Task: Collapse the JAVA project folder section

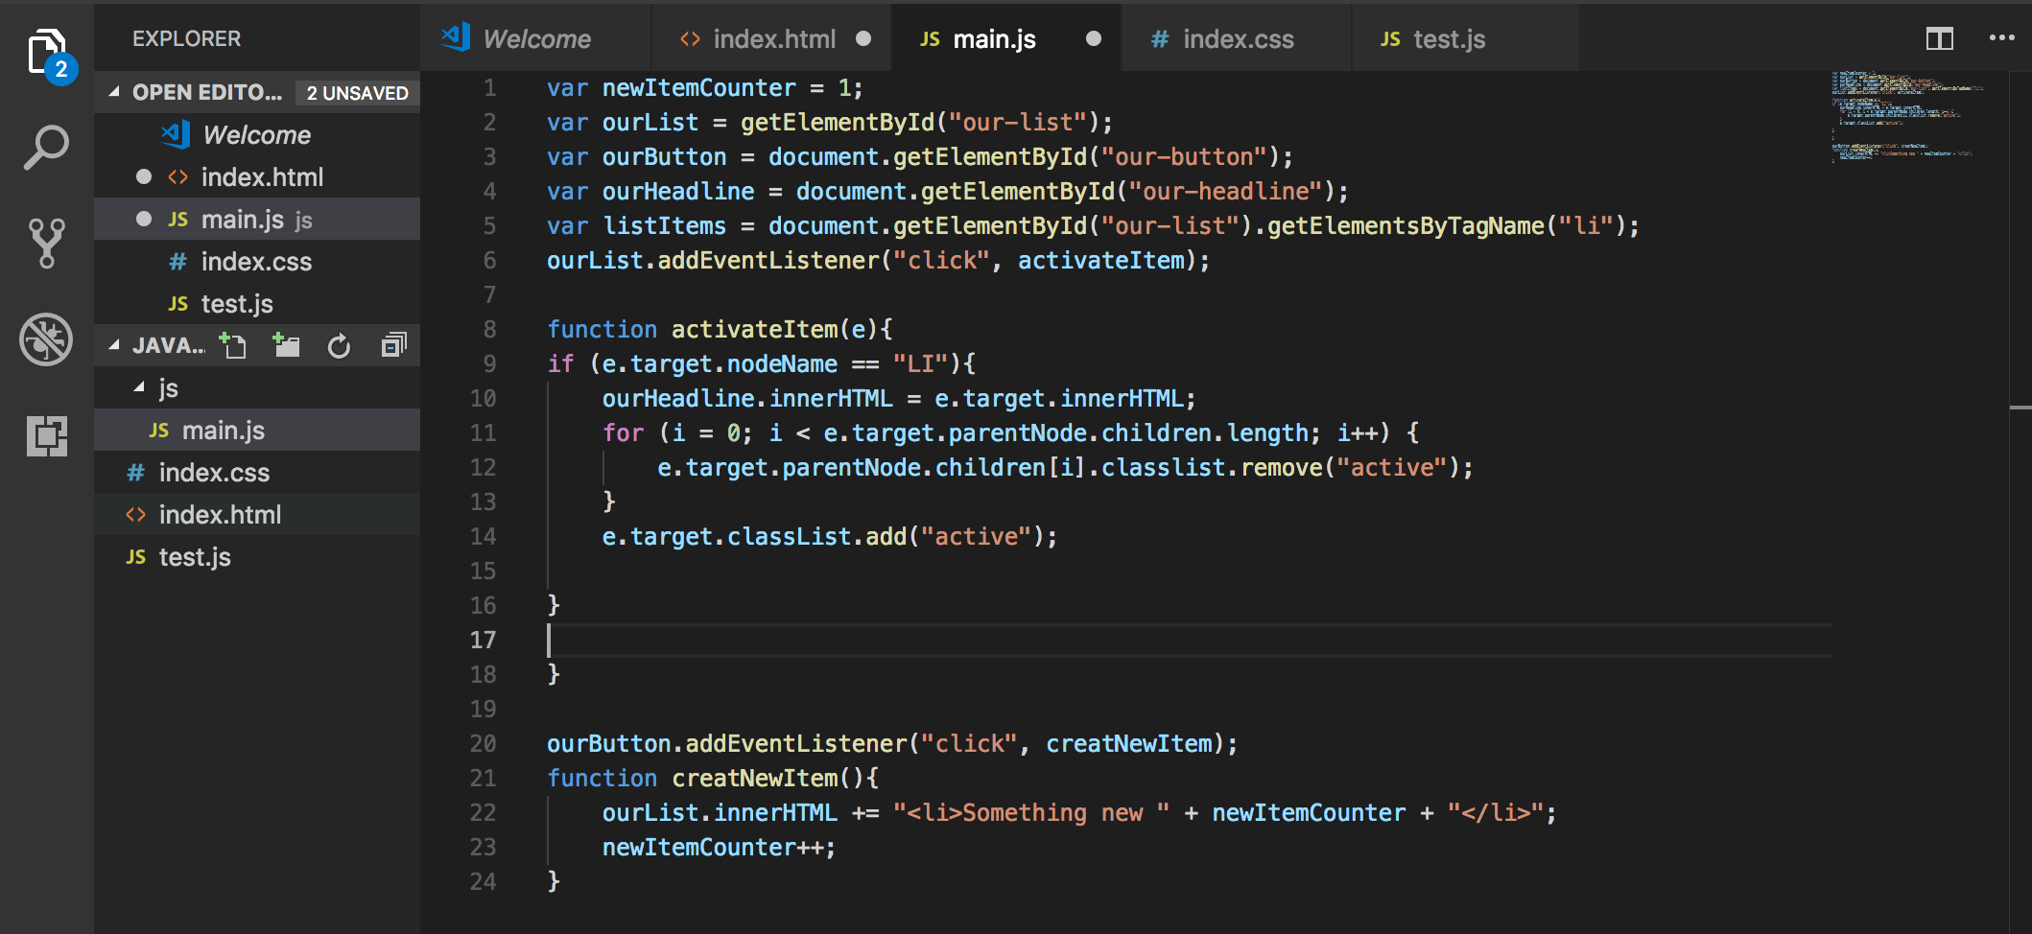Action: pyautogui.click(x=114, y=345)
